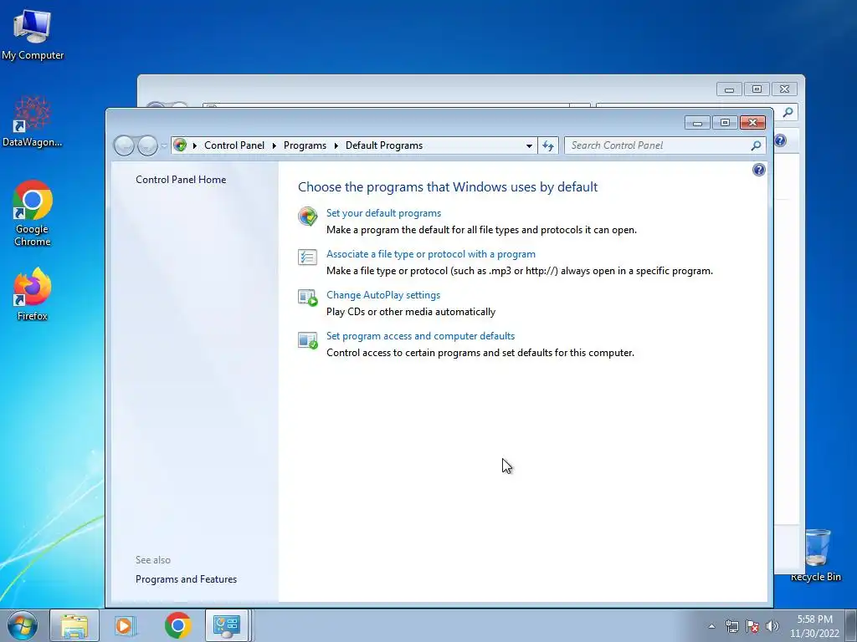Open the network status tray icon

coord(731,626)
